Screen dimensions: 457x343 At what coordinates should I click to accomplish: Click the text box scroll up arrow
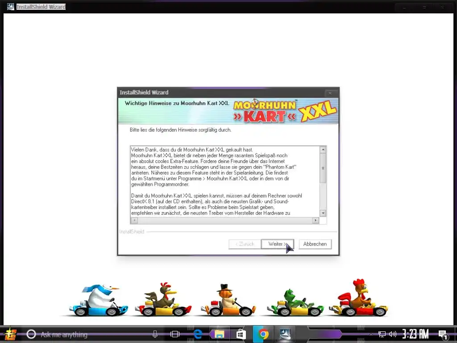coord(323,150)
